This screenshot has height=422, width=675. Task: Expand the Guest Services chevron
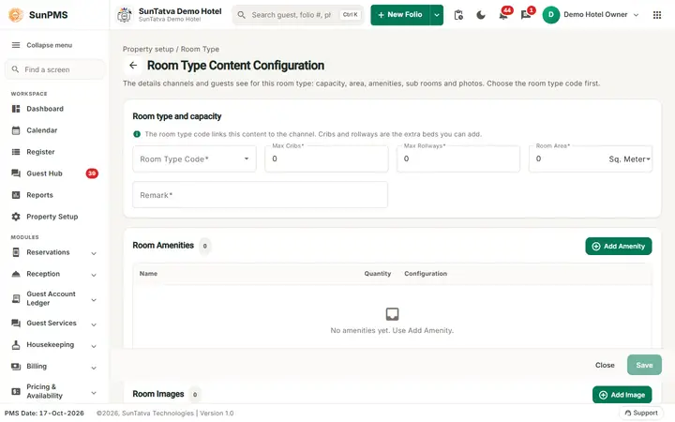(x=94, y=324)
